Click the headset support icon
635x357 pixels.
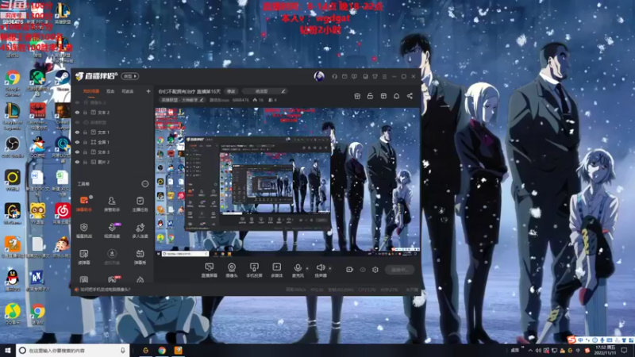point(334,76)
